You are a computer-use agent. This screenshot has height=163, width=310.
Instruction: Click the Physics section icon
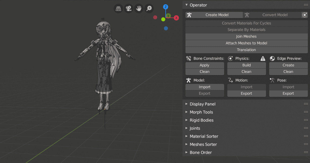click(x=230, y=58)
